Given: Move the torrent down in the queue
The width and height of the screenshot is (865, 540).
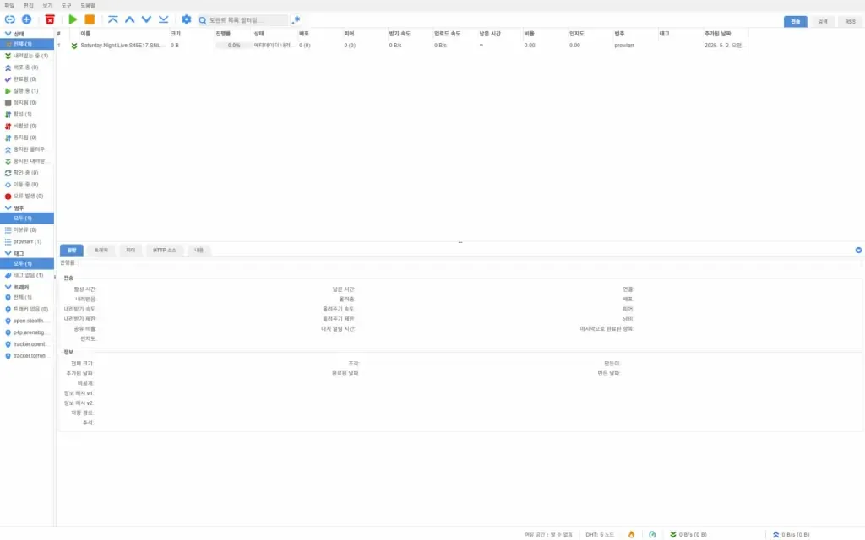Looking at the screenshot, I should coord(146,19).
